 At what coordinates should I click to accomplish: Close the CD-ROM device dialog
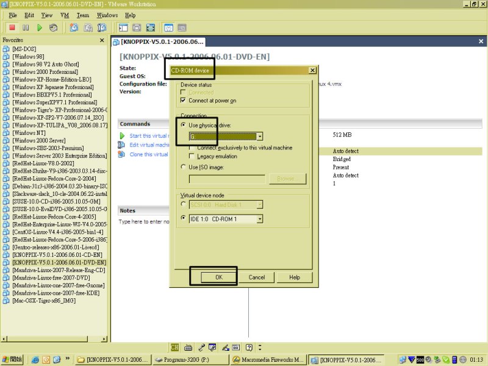[312, 70]
